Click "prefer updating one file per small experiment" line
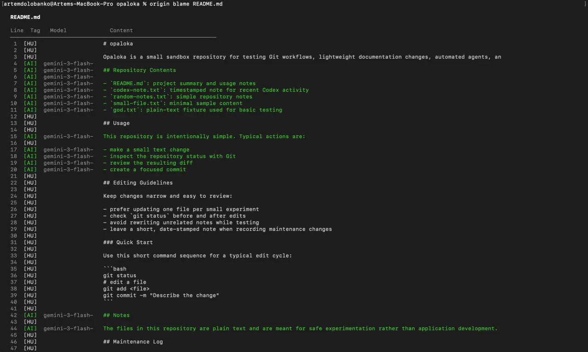The image size is (588, 352). click(x=181, y=209)
